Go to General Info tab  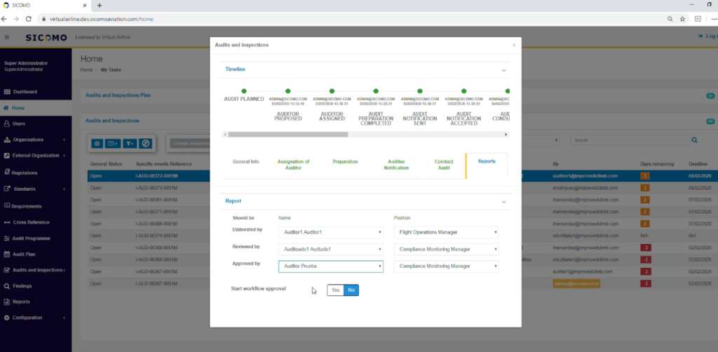(246, 161)
